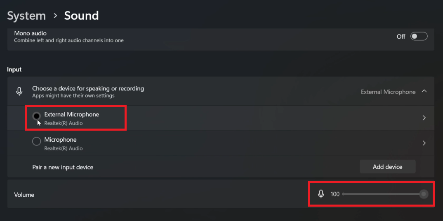Click the Sound breadcrumb title
This screenshot has height=221, width=443.
pos(81,16)
